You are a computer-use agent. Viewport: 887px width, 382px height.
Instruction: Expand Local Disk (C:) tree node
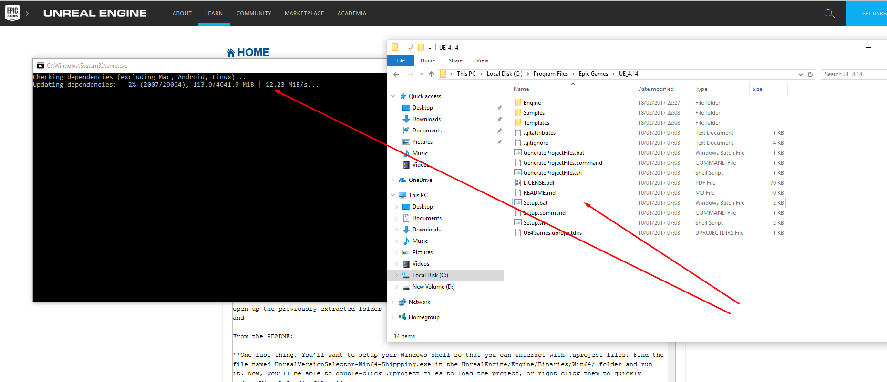point(397,275)
